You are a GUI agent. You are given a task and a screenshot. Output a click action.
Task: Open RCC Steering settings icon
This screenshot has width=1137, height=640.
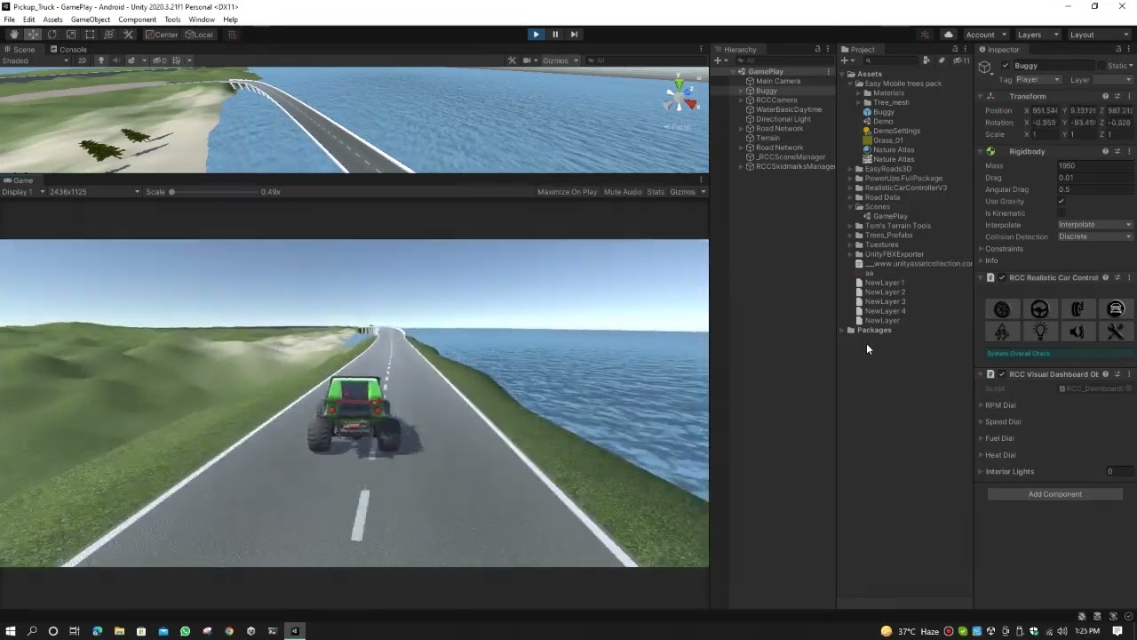click(1039, 309)
